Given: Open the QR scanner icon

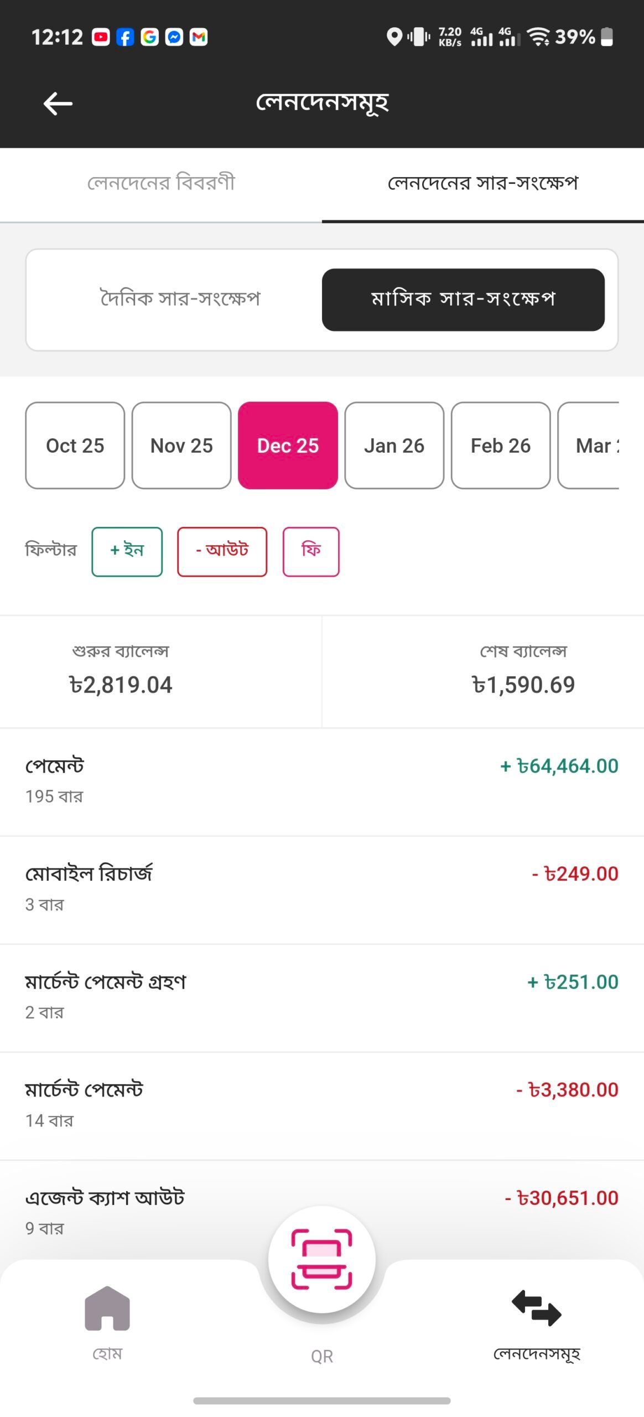Looking at the screenshot, I should [x=321, y=1259].
